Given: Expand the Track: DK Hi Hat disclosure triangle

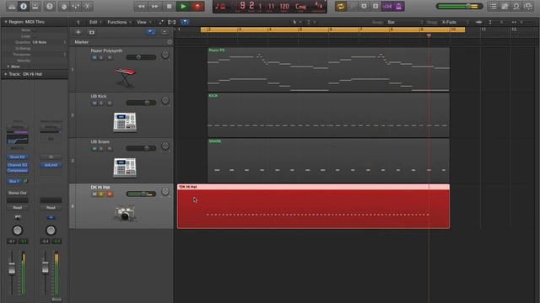Looking at the screenshot, I should pos(6,74).
